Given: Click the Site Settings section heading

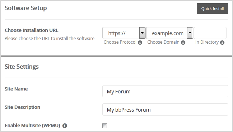Looking at the screenshot, I should coord(22,67).
